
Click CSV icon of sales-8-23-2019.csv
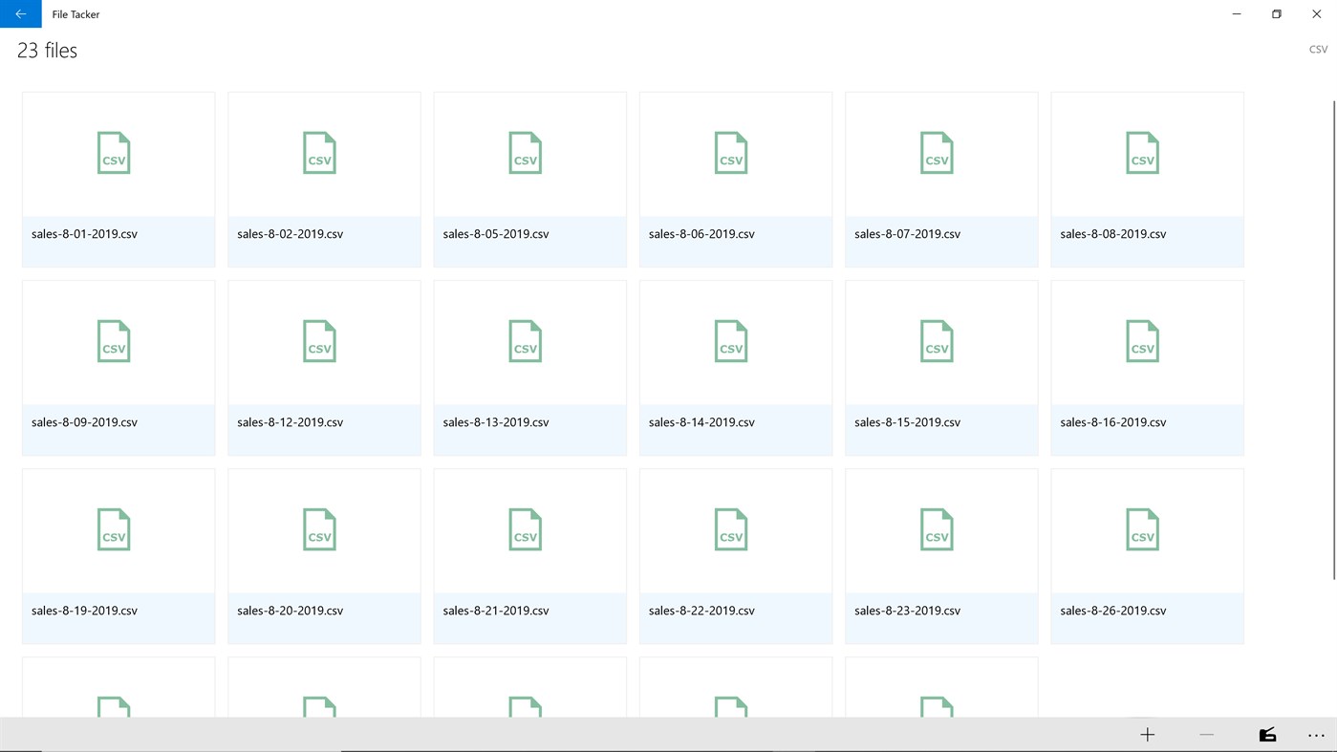point(937,529)
